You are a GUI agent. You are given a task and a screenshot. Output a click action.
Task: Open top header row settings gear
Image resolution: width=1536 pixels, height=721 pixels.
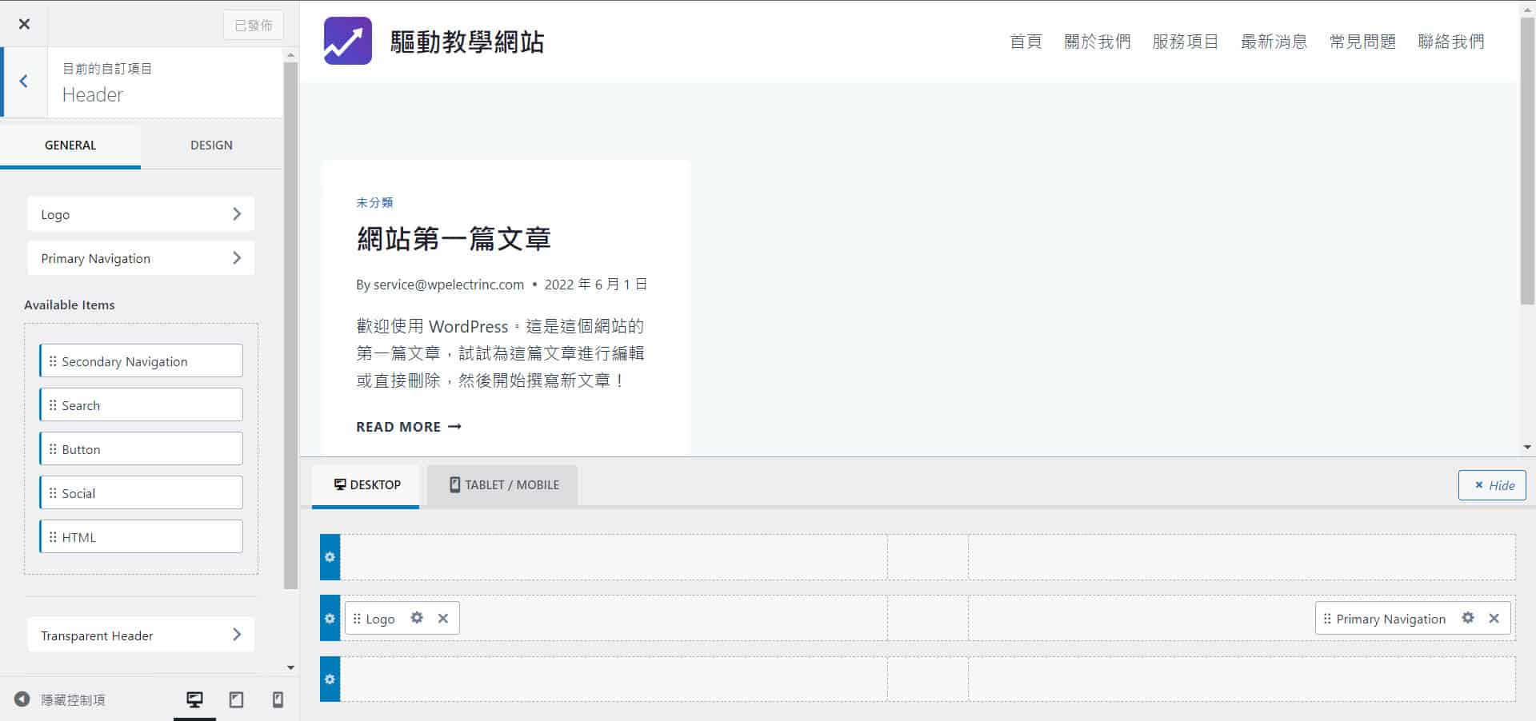click(x=330, y=557)
